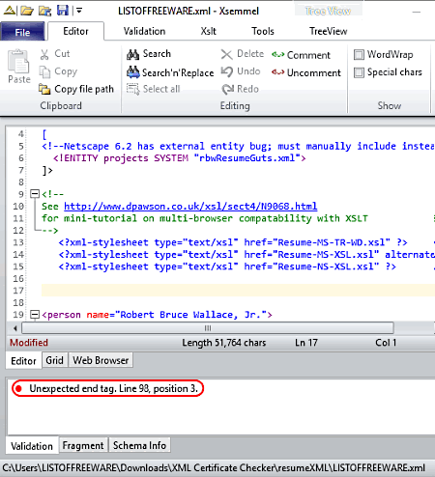Click the Modified status text
The width and height of the screenshot is (435, 477).
coord(29,343)
